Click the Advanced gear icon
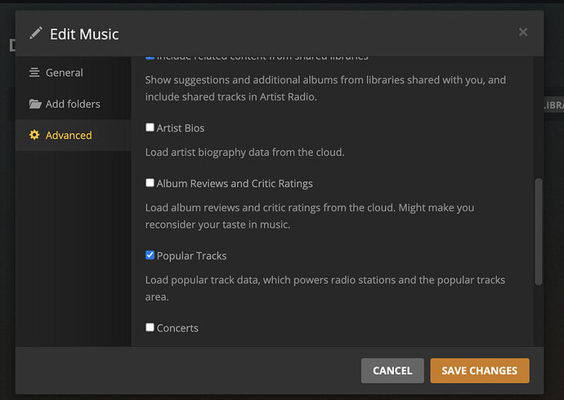The height and width of the screenshot is (400, 564). coord(34,136)
